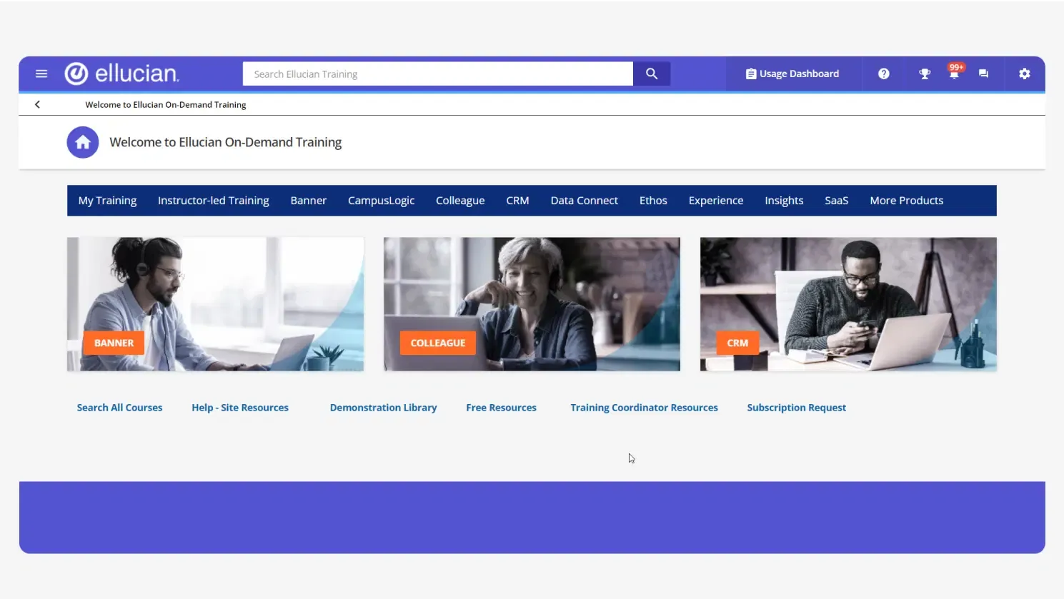Click the purple home icon
The image size is (1064, 599).
coord(83,142)
